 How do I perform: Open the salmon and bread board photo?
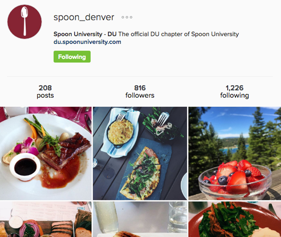[x=46, y=219]
